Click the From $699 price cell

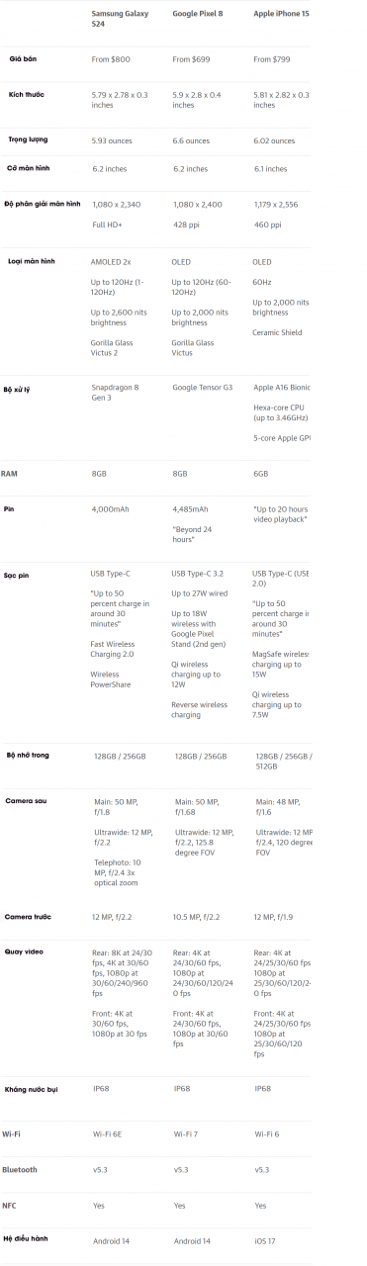192,59
